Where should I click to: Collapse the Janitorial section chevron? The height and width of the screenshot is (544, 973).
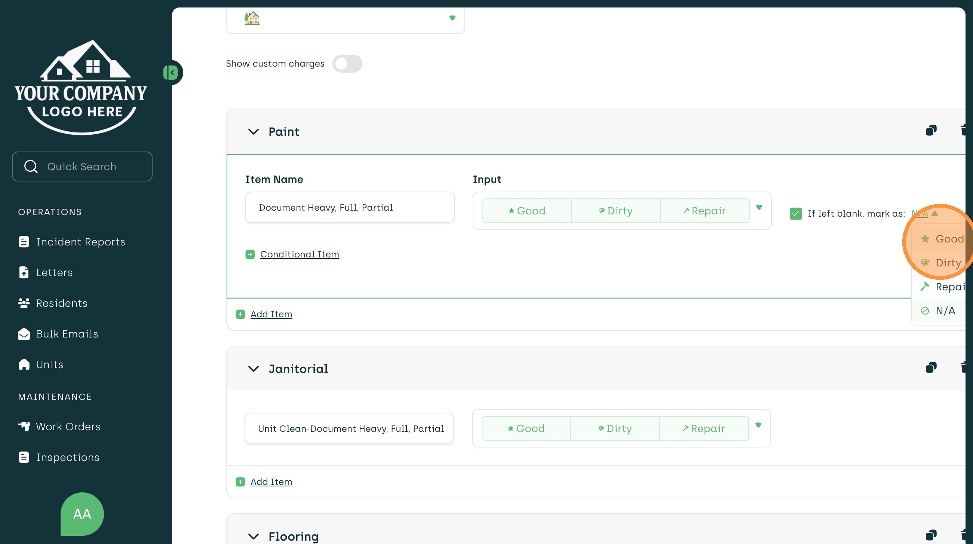pyautogui.click(x=253, y=369)
